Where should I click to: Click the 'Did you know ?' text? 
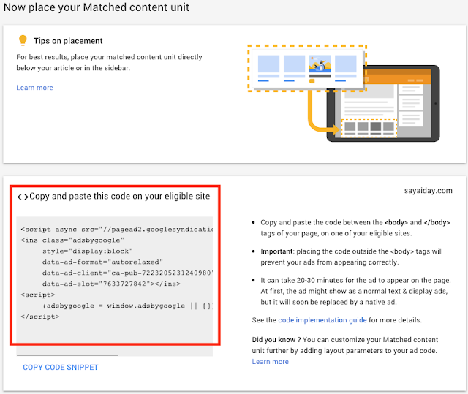(x=276, y=340)
